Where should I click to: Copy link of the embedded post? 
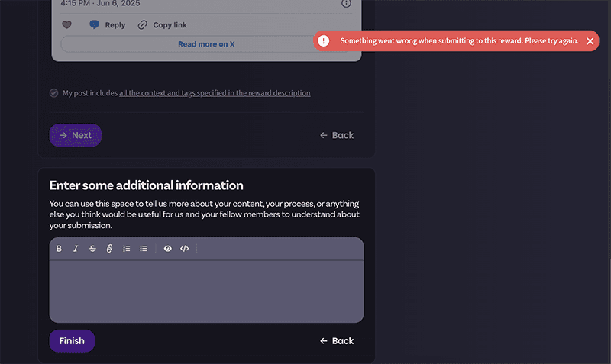[x=162, y=25]
